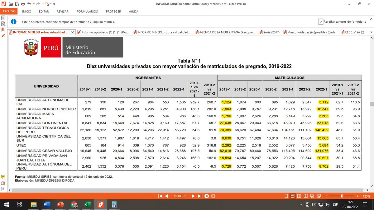Switch to facing pages view
The height and width of the screenshot is (210, 374).
[299, 196]
